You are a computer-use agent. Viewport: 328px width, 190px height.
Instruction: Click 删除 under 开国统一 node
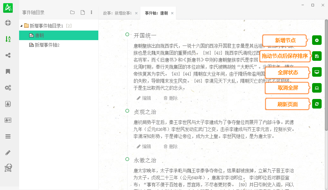[171, 98]
